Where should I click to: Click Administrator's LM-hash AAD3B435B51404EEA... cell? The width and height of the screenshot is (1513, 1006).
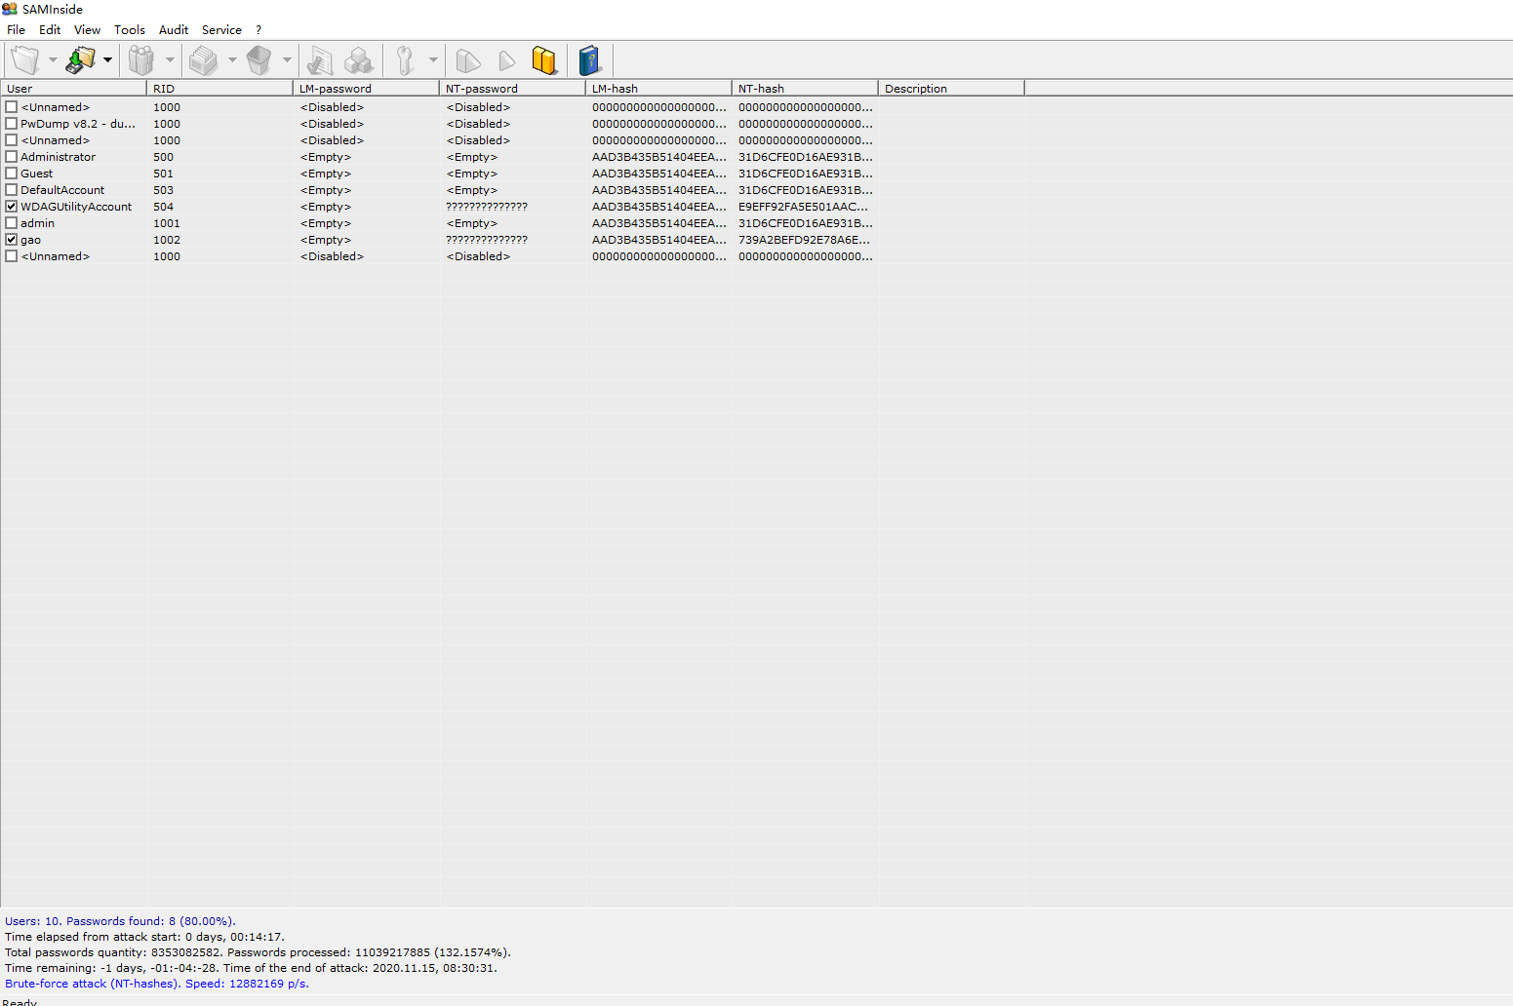click(x=659, y=157)
